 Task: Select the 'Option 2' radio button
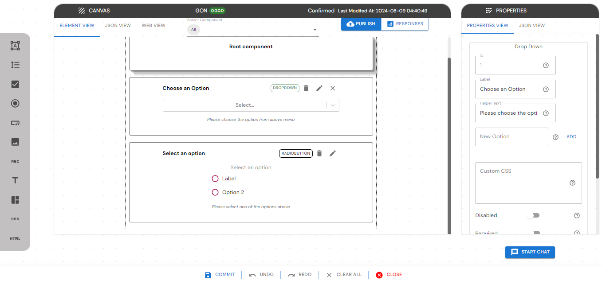215,192
